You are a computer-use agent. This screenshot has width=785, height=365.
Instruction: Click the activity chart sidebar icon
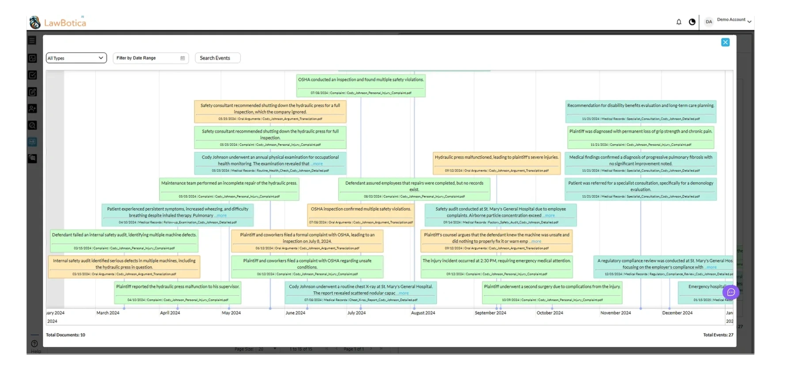[32, 58]
